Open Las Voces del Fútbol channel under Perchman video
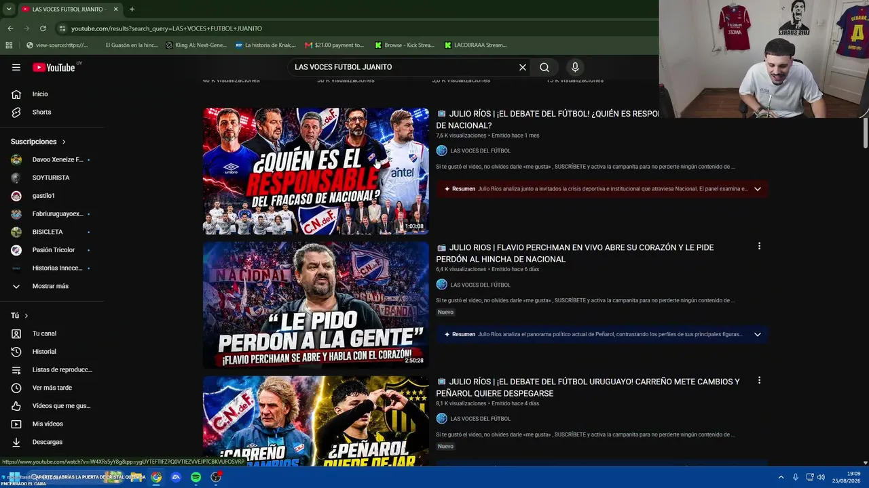 (480, 285)
